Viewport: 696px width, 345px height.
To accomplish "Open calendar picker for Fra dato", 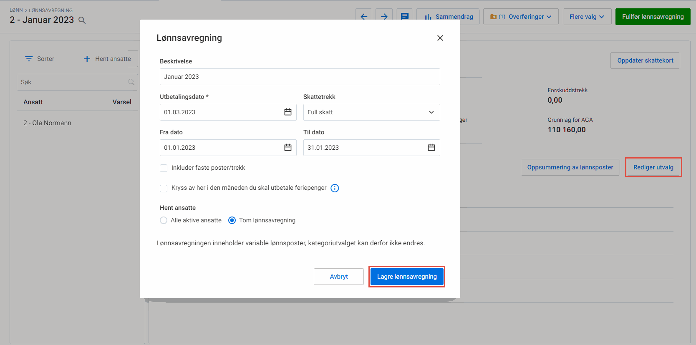I will tap(287, 148).
